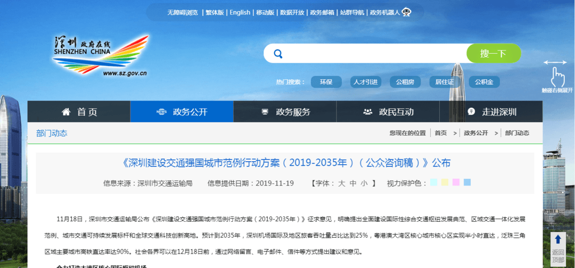Image resolution: width=575 pixels, height=268 pixels.
Task: Click the Shenzhen Government Online logo
Action: (101, 55)
